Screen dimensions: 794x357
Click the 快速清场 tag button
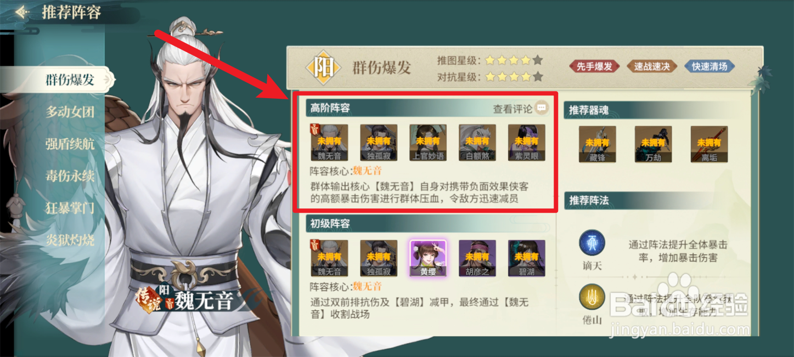(x=709, y=66)
